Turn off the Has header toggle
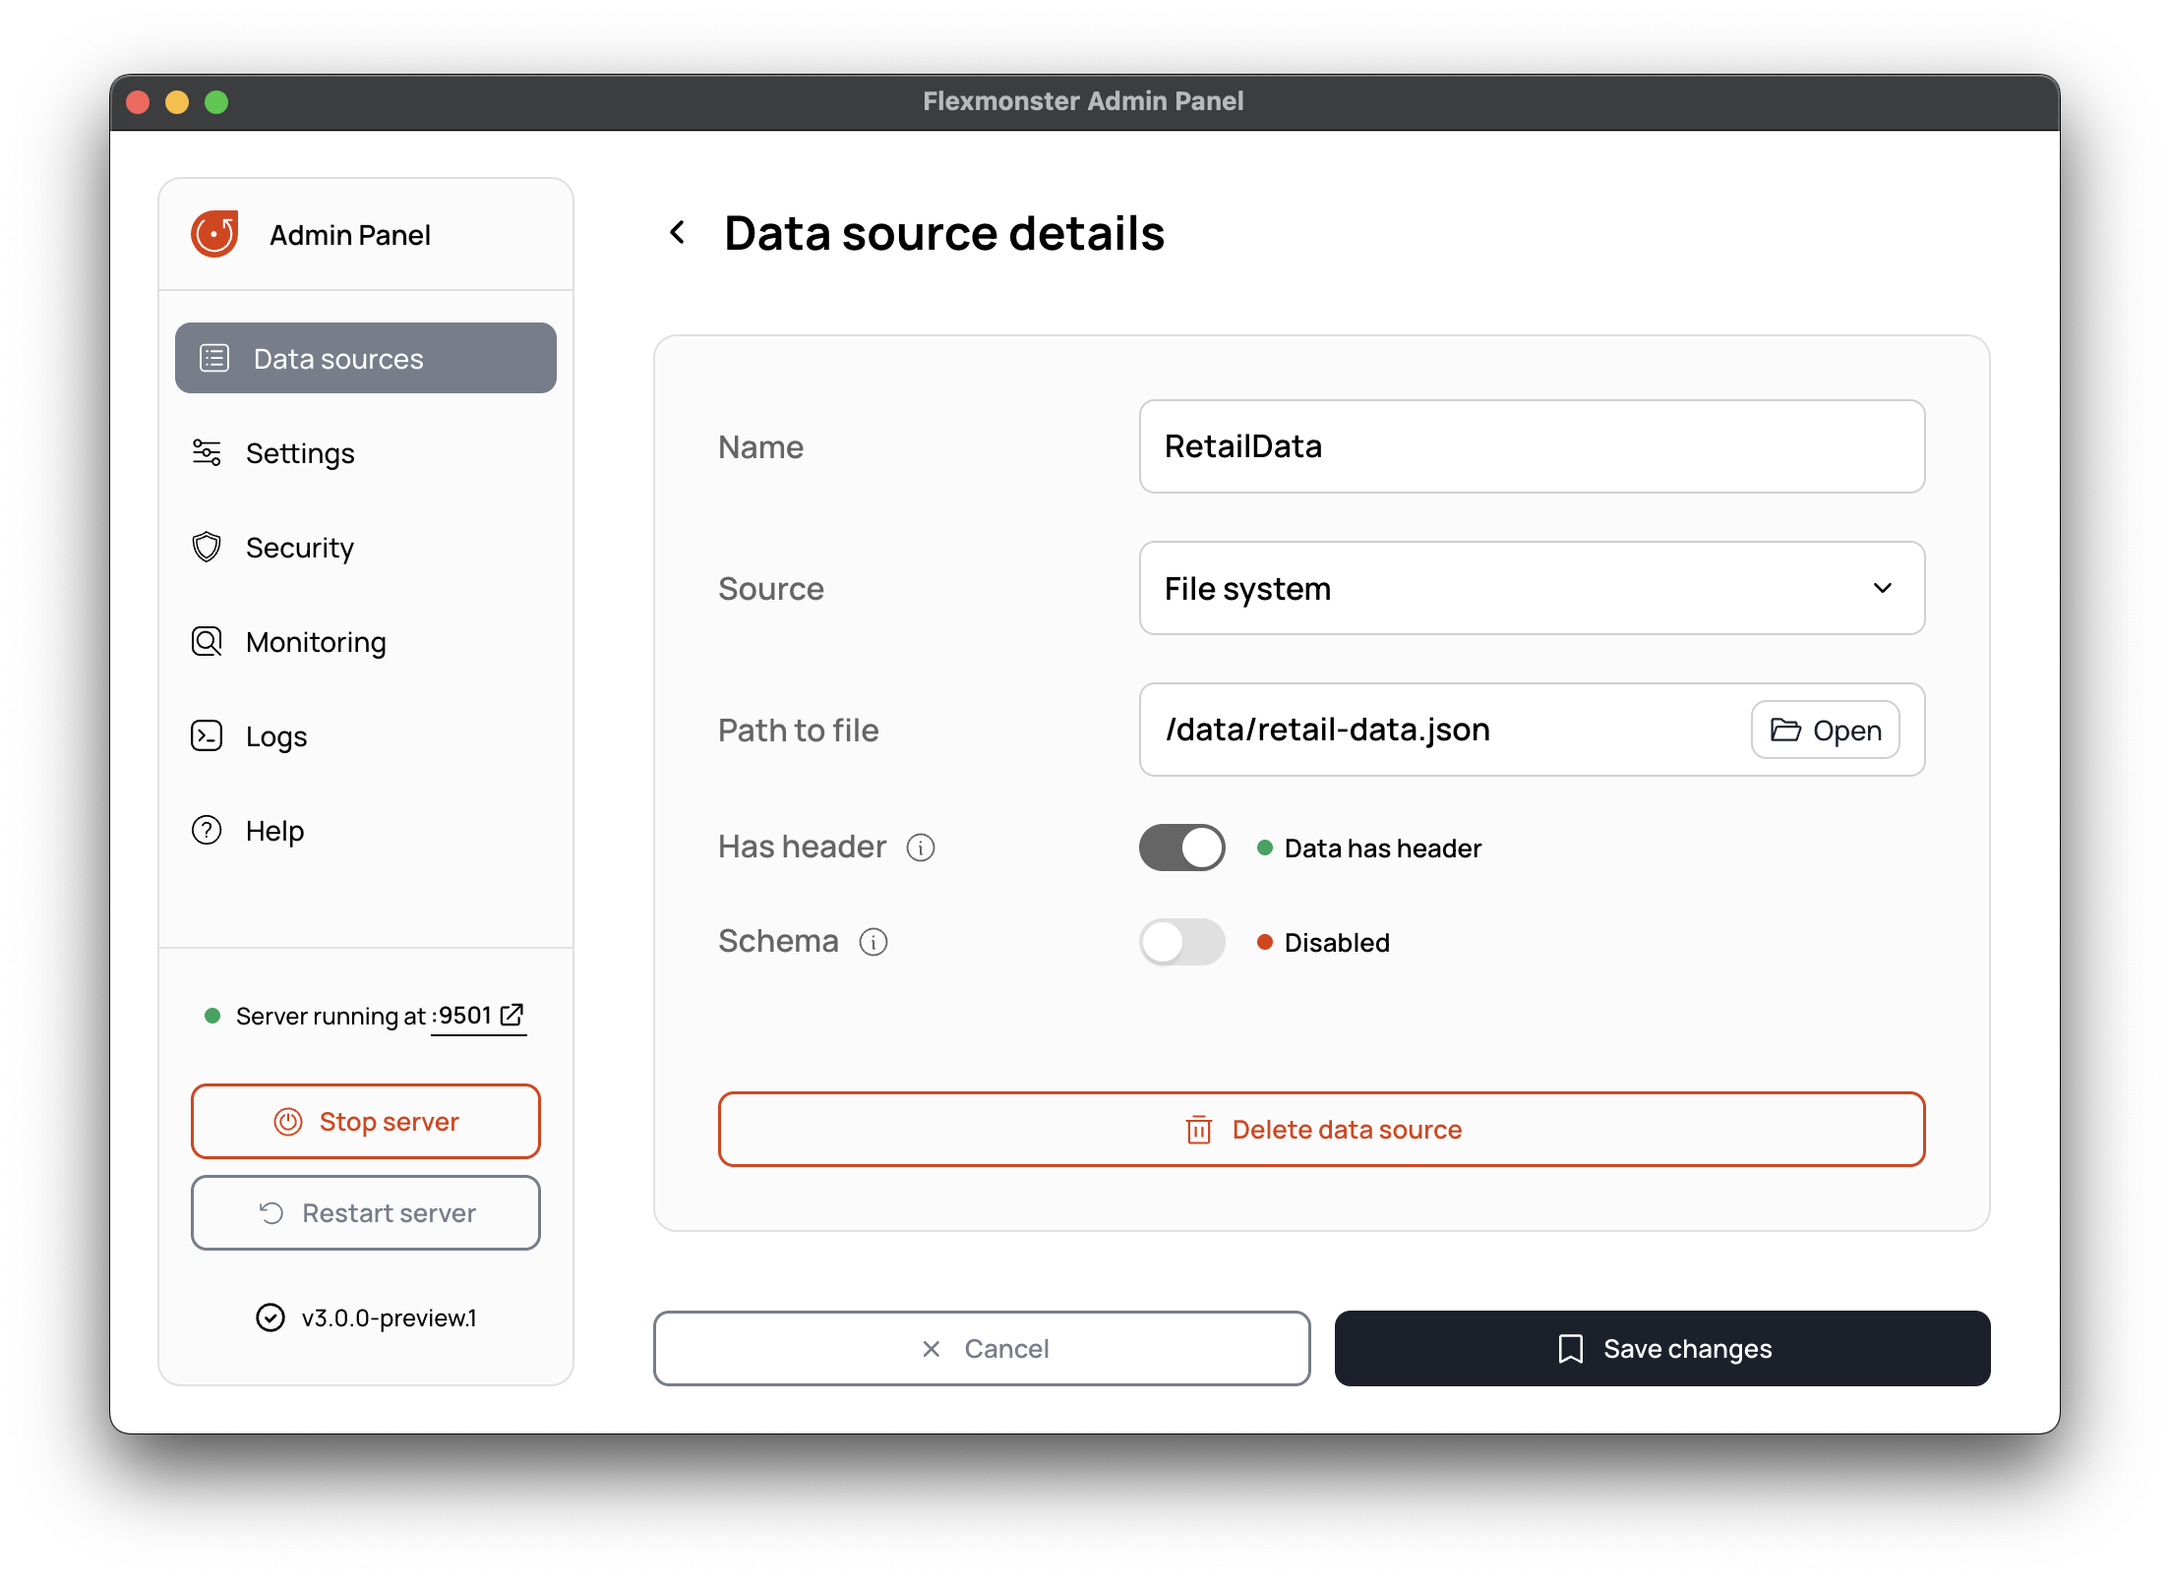Viewport: 2170px width, 1579px height. pyautogui.click(x=1181, y=848)
